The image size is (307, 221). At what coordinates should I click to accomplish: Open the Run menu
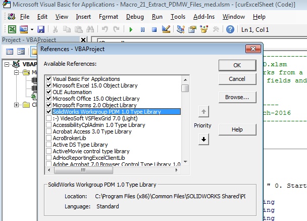(x=157, y=17)
